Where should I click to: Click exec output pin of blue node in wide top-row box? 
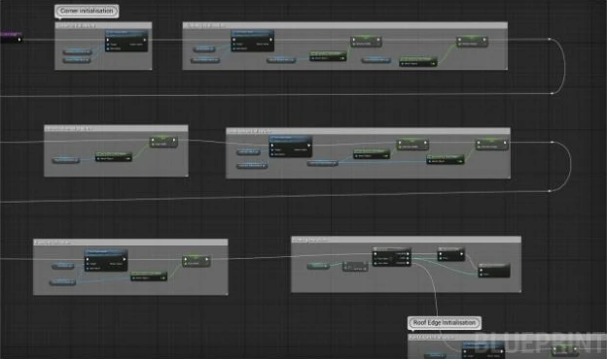click(x=270, y=40)
